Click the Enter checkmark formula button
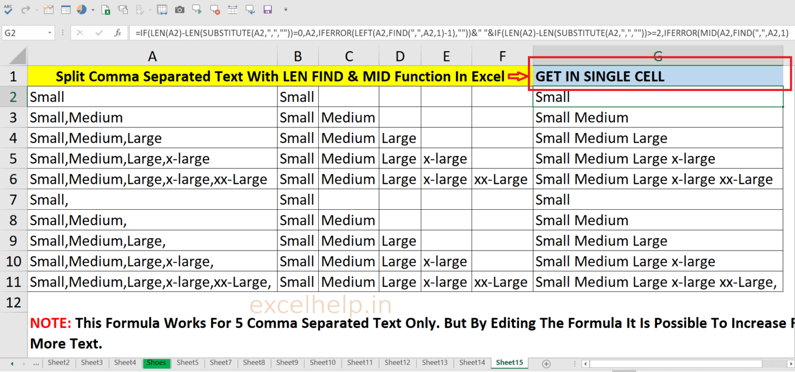This screenshot has width=795, height=372. pyautogui.click(x=99, y=33)
